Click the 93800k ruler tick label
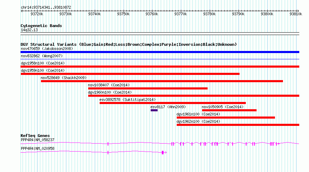The height and width of the screenshot is (172, 309). (x=267, y=14)
